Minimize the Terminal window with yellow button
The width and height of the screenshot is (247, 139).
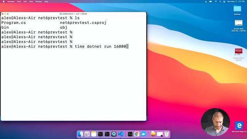click(5, 14)
